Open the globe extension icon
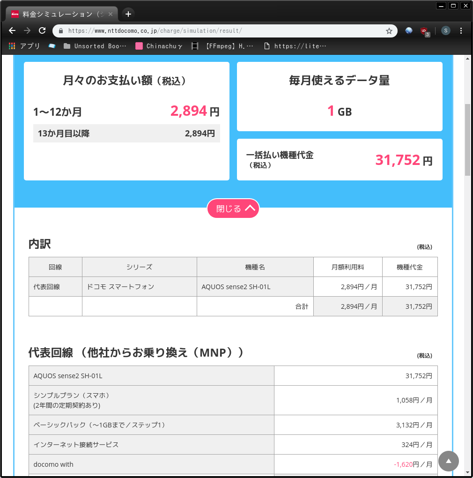This screenshot has width=473, height=478. (409, 30)
